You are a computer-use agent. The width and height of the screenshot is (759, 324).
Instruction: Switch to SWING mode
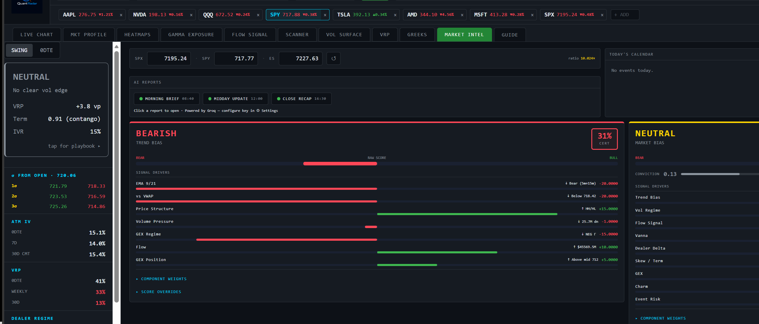click(x=19, y=50)
